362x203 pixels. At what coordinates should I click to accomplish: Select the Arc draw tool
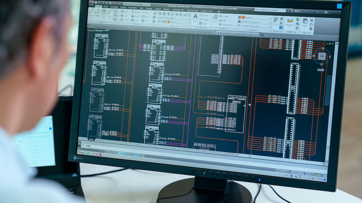tap(110, 13)
